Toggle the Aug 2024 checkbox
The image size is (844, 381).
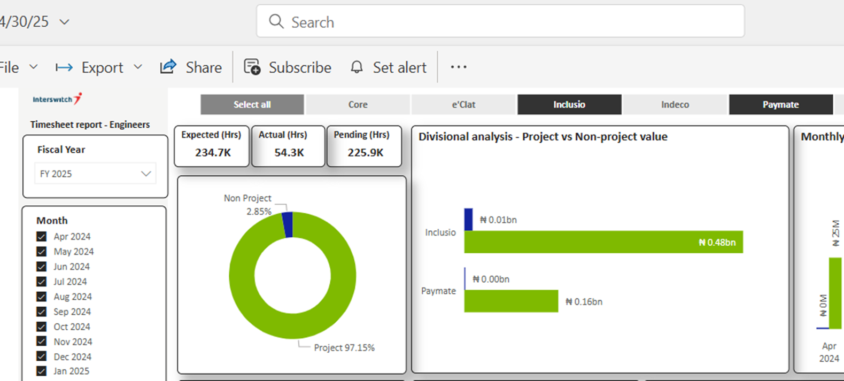[42, 297]
